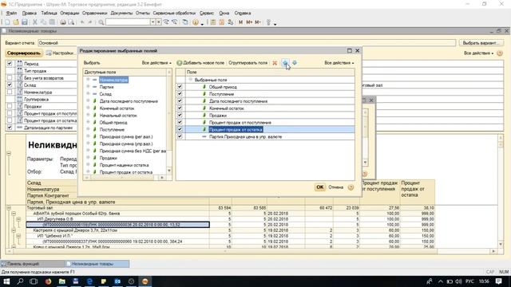This screenshot has height=287, width=511.
Task: Expand Склад in available fields tree
Action: point(88,94)
